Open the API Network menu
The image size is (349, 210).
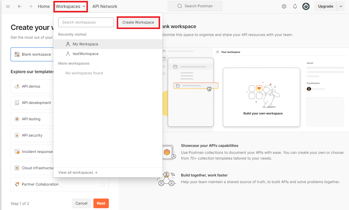[x=105, y=6]
